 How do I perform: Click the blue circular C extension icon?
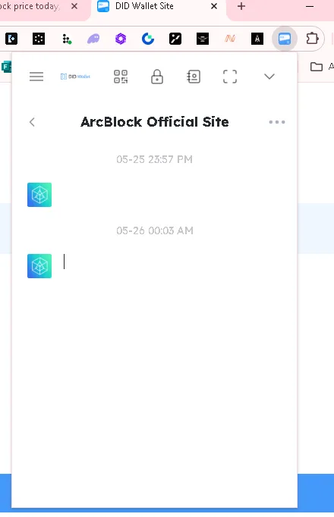coord(148,39)
